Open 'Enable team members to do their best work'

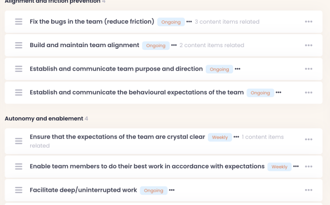coord(147,166)
